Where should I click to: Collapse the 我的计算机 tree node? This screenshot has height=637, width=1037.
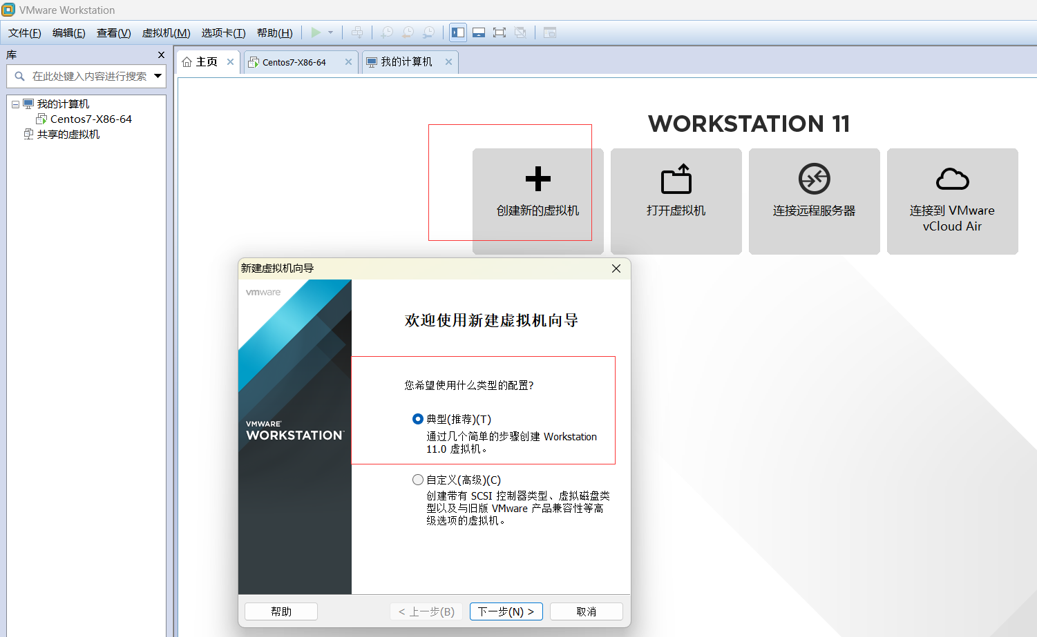pyautogui.click(x=15, y=104)
